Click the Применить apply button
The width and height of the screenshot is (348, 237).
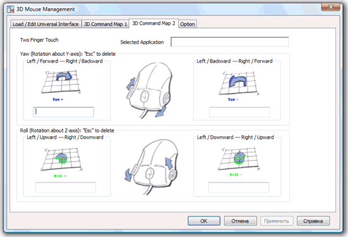277,221
